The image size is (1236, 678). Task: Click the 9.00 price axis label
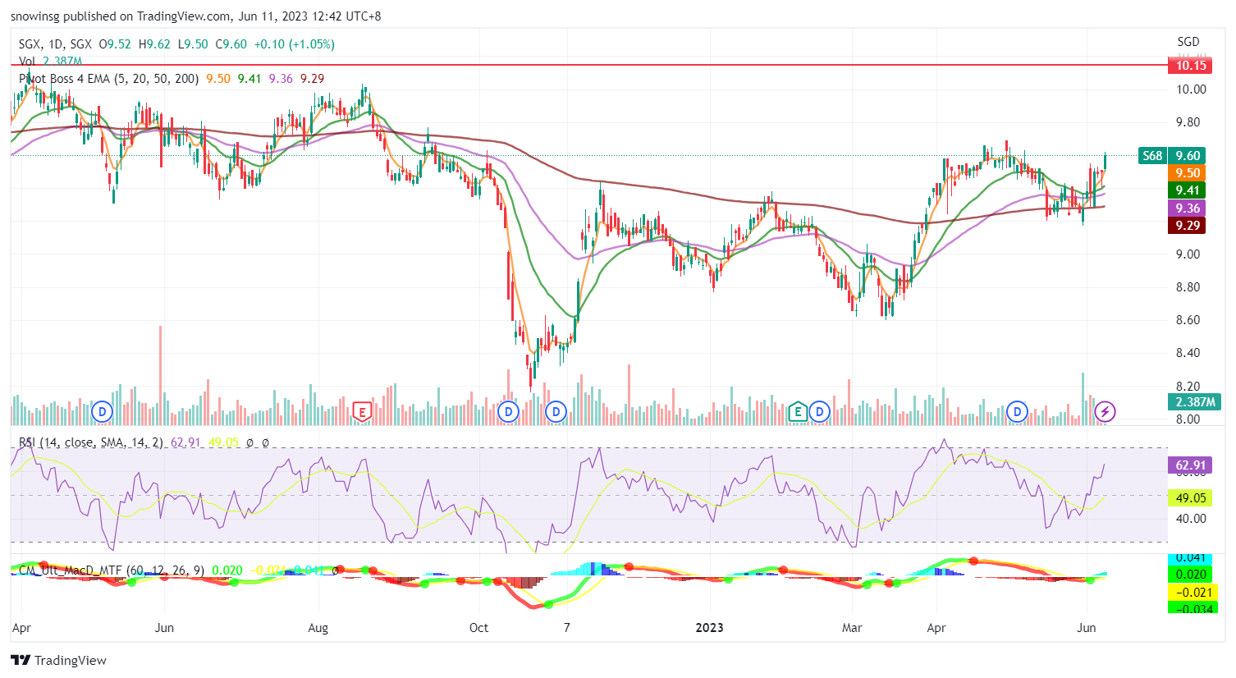[x=1188, y=254]
